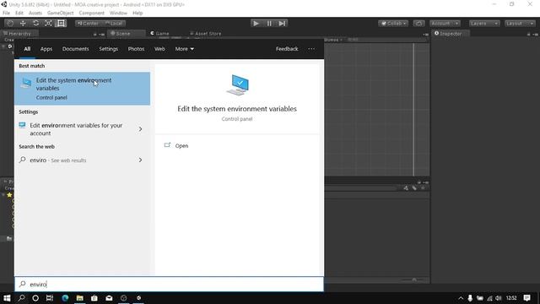
Task: Open the Action Center notifications icon
Action: (x=526, y=298)
